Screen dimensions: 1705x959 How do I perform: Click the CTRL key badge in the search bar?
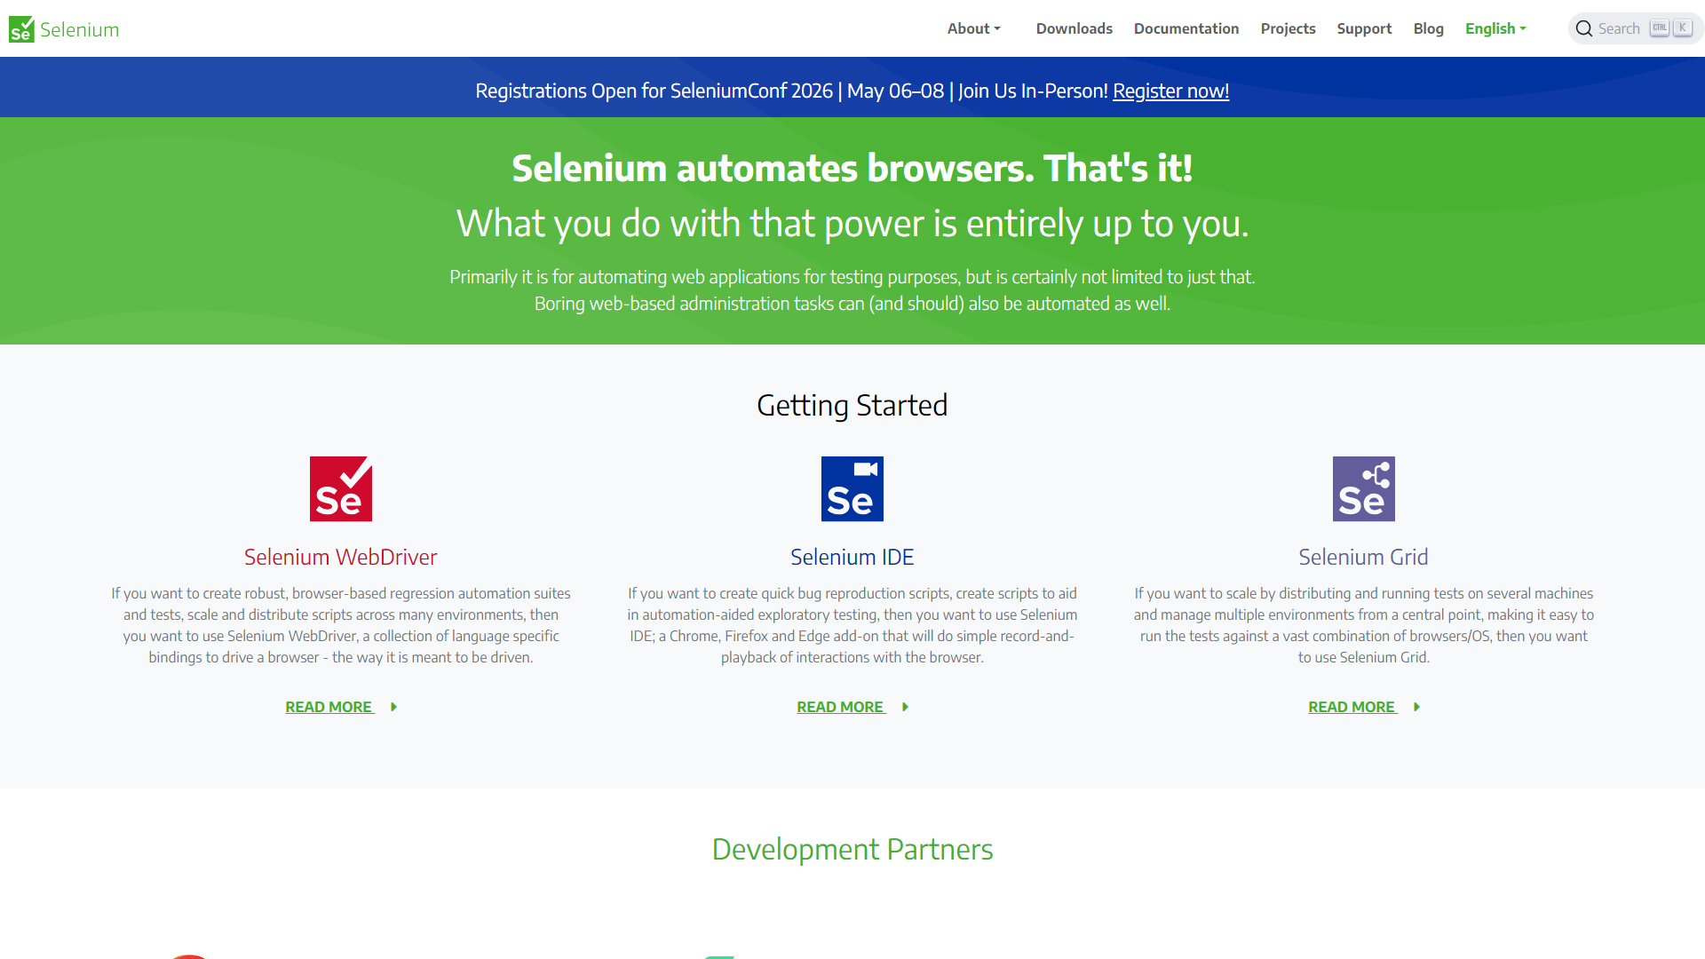point(1658,28)
